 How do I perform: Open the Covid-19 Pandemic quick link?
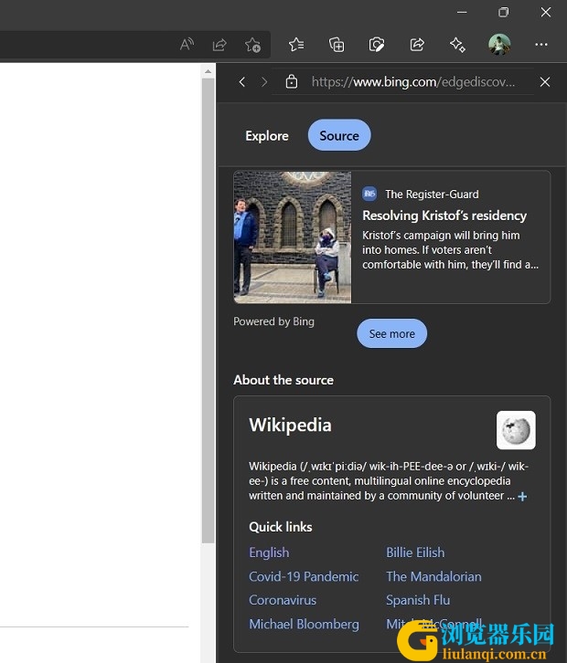304,577
